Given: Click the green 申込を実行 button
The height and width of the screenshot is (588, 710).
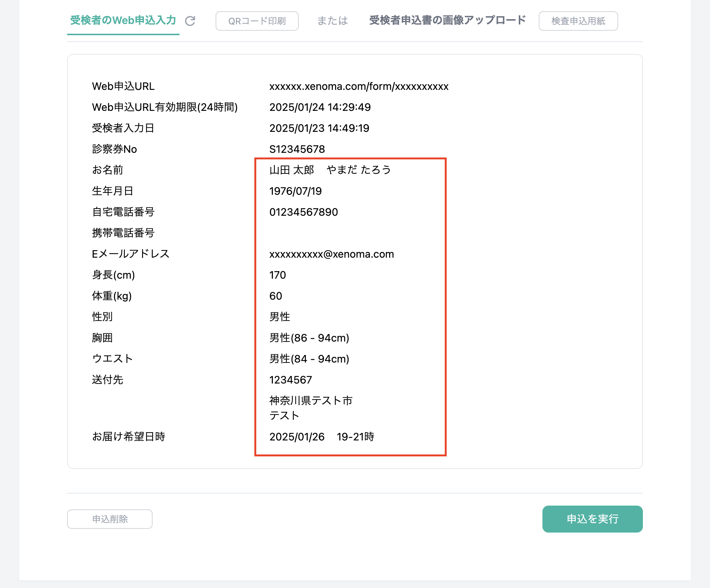Looking at the screenshot, I should 592,519.
